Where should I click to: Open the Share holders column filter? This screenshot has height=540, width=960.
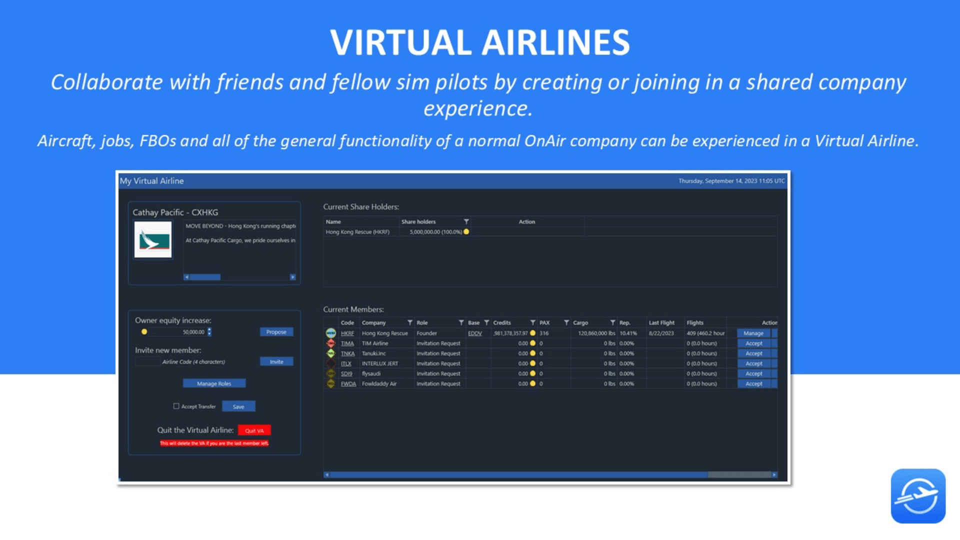[x=466, y=222]
